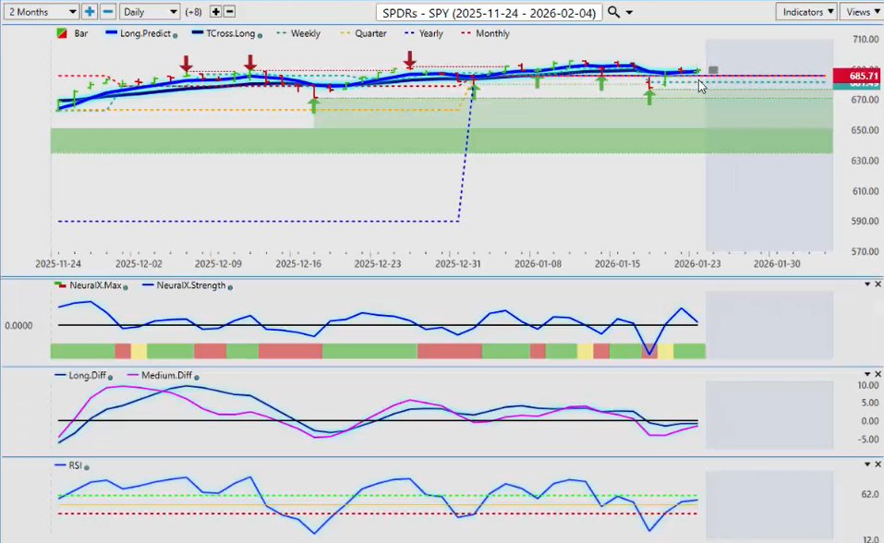Open the Views menu

(x=862, y=12)
